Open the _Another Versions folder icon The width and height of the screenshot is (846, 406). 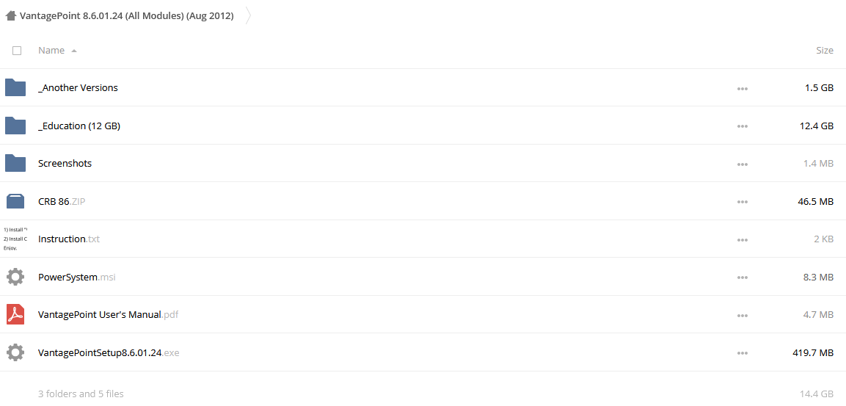click(x=15, y=87)
